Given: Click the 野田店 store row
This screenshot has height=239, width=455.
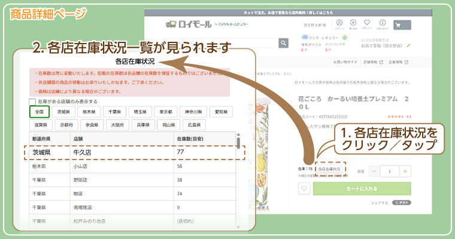Looking at the screenshot, I should pyautogui.click(x=132, y=180).
